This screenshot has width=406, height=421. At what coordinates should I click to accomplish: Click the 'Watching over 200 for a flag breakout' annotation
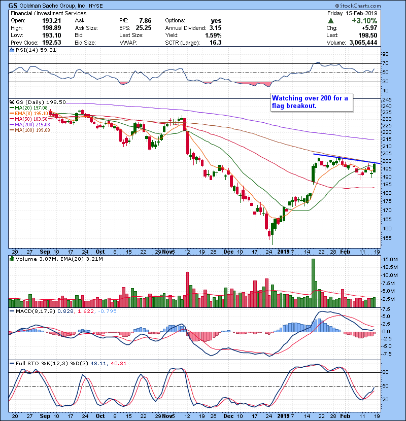pos(312,102)
